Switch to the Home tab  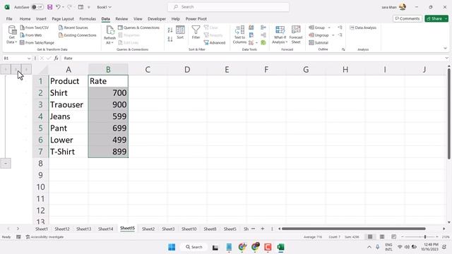click(25, 19)
